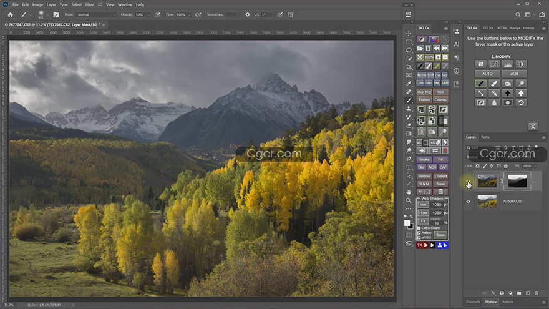Click the Flatten button

click(x=424, y=99)
